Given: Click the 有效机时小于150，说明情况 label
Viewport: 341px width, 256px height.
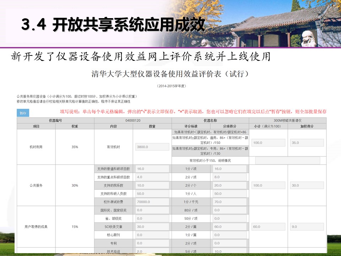Looking at the screenshot, I should (x=210, y=161).
